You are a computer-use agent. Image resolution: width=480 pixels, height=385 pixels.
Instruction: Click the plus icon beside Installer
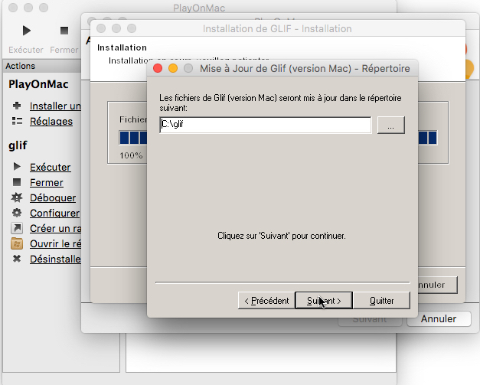[x=16, y=106]
